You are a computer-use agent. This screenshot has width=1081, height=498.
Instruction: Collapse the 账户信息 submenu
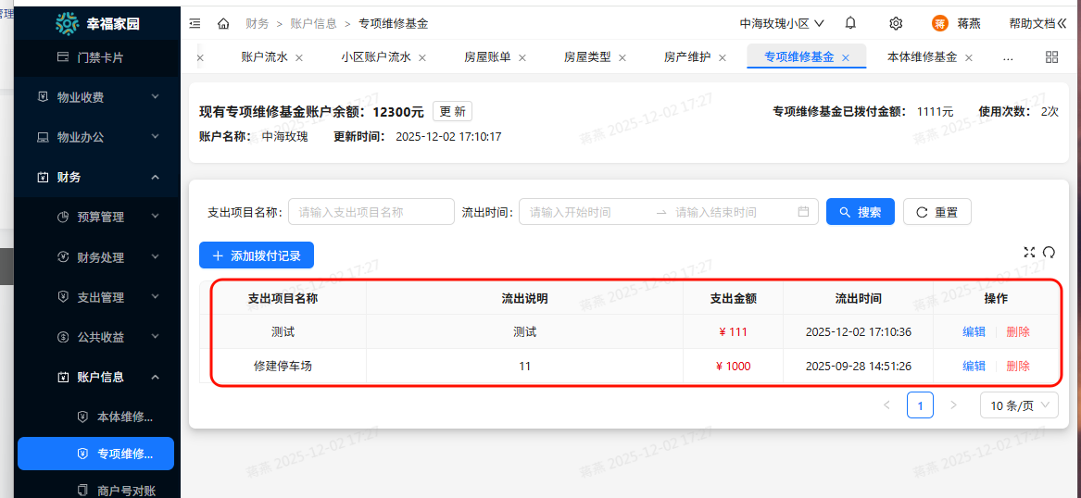96,378
